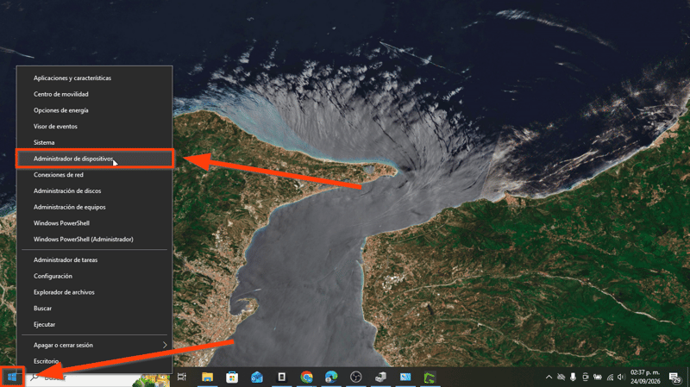Open Administrador de tareas
This screenshot has width=690, height=387.
tap(94, 260)
